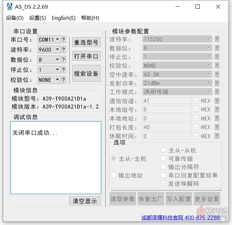Viewport: 232px width, 225px height.
Task: Click the 打开串口 button
Action: coord(86,56)
